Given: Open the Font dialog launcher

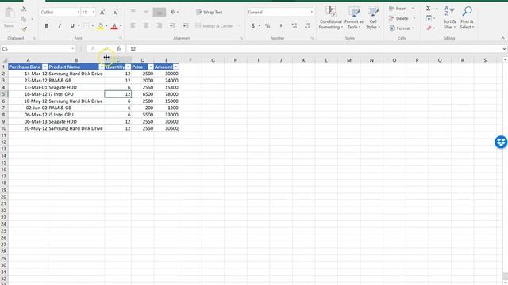Looking at the screenshot, I should tap(121, 38).
